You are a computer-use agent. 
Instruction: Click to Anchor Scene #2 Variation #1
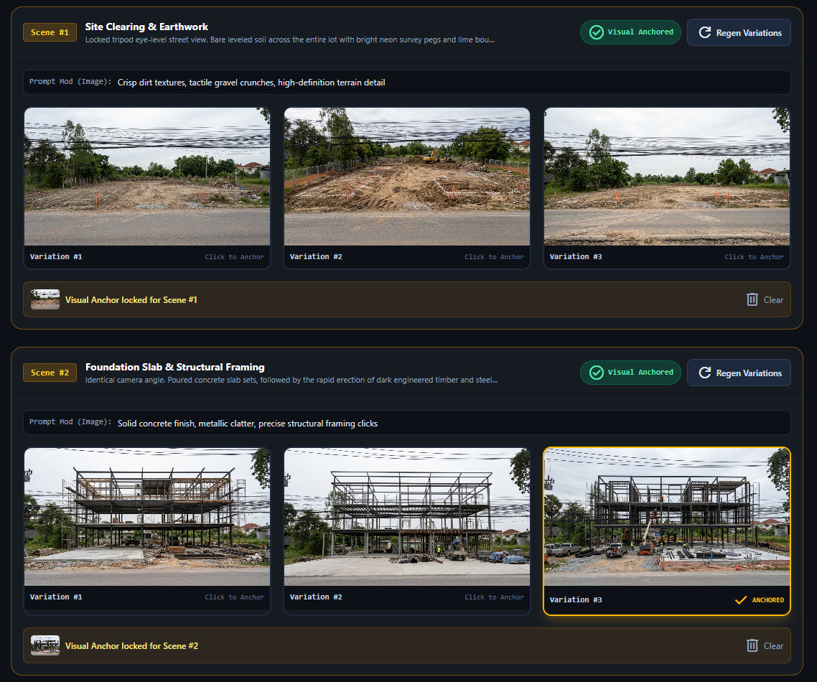[234, 597]
